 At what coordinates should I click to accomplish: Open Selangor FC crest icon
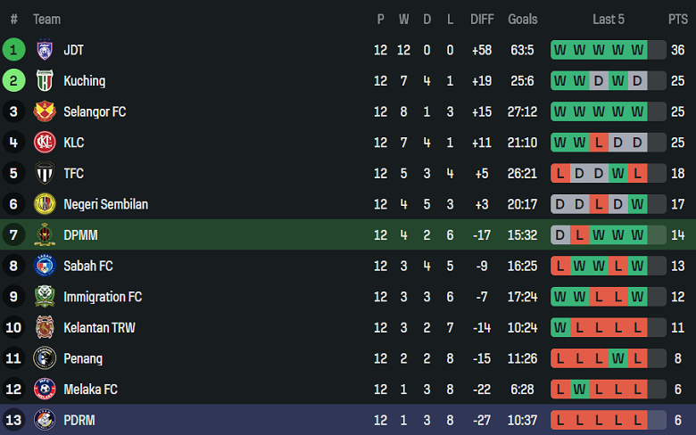(45, 111)
